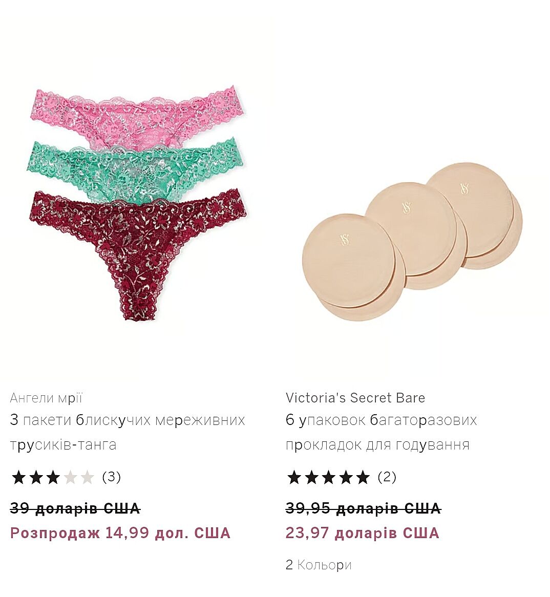Image resolution: width=550 pixels, height=597 pixels.
Task: Click the green lace thong in image
Action: pos(135,167)
